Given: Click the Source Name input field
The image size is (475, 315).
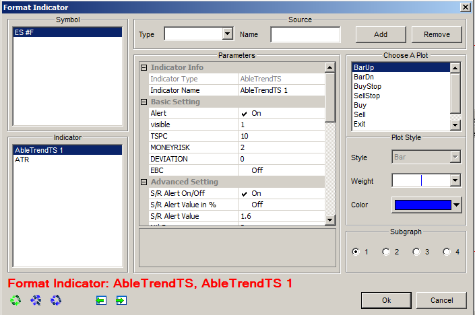Looking at the screenshot, I should click(x=305, y=34).
